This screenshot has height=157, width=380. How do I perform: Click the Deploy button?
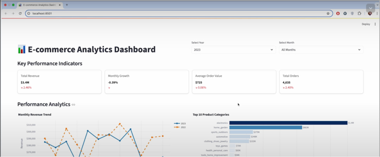pos(366,24)
